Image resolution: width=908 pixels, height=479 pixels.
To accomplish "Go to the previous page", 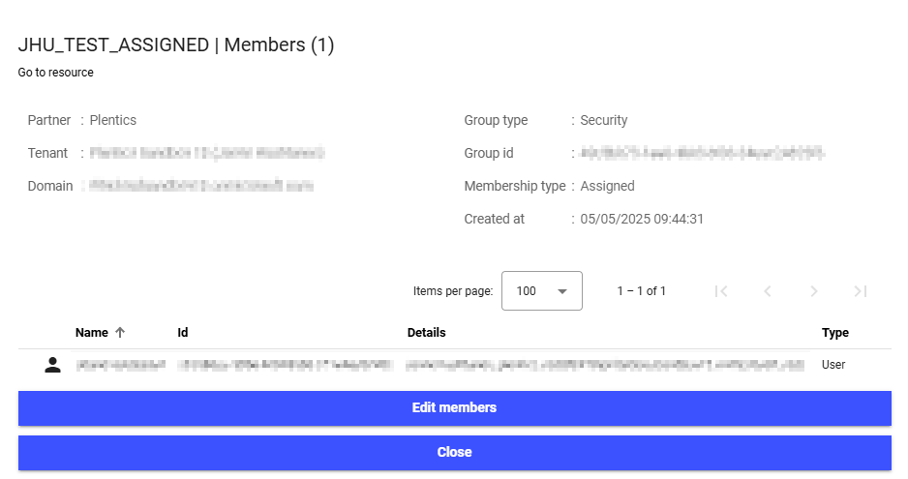I will click(768, 291).
